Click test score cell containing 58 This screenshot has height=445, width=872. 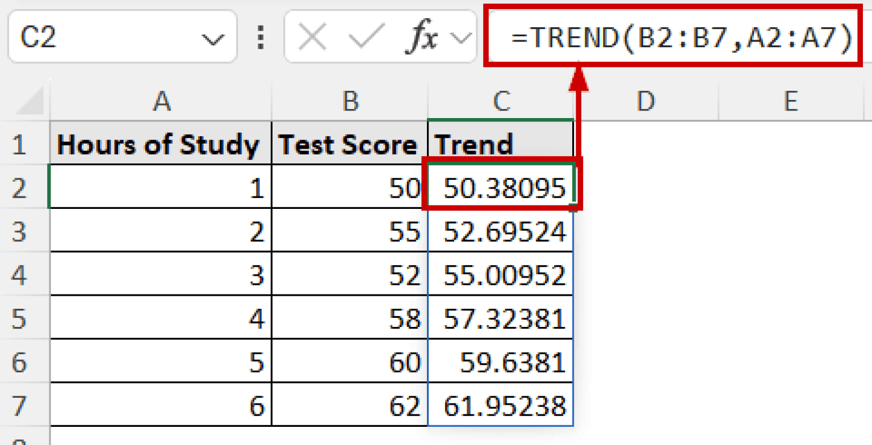coord(349,318)
